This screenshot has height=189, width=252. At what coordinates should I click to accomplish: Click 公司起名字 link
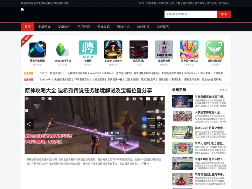click(x=98, y=79)
